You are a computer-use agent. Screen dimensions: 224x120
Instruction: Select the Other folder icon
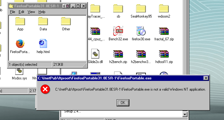66,21
